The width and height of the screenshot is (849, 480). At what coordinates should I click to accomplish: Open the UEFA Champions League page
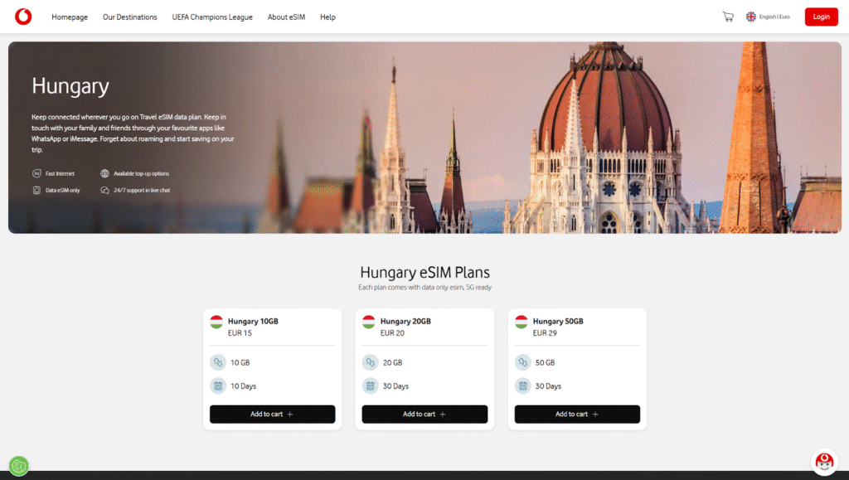(x=212, y=17)
